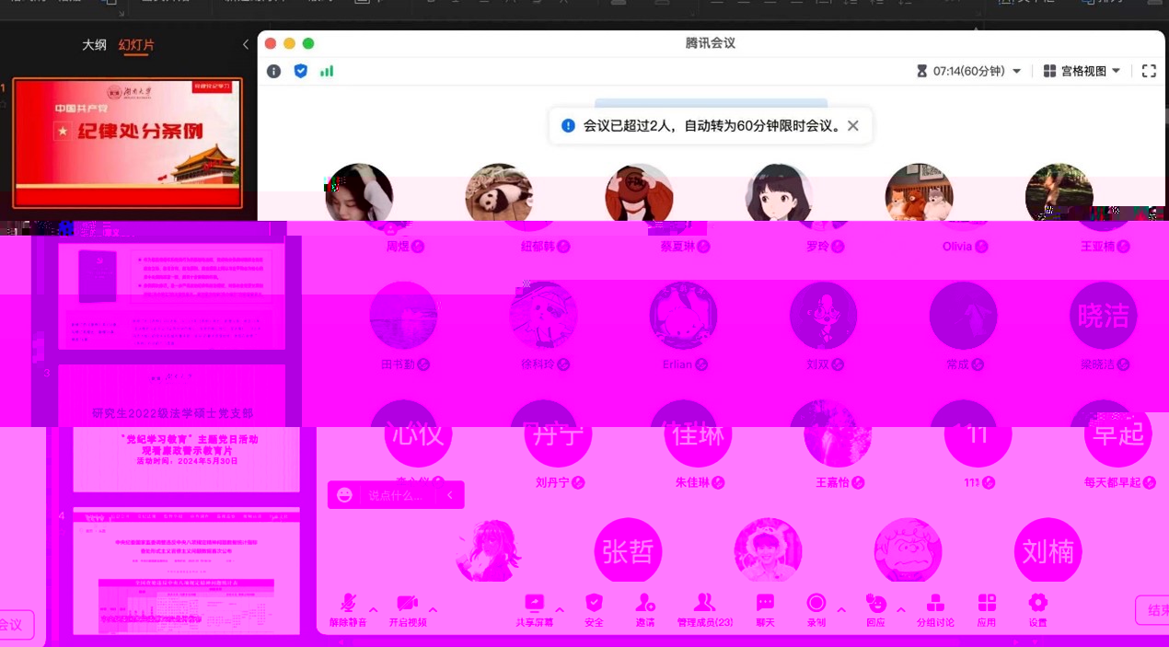Select participant 朱佳琳 avatar

click(x=698, y=433)
